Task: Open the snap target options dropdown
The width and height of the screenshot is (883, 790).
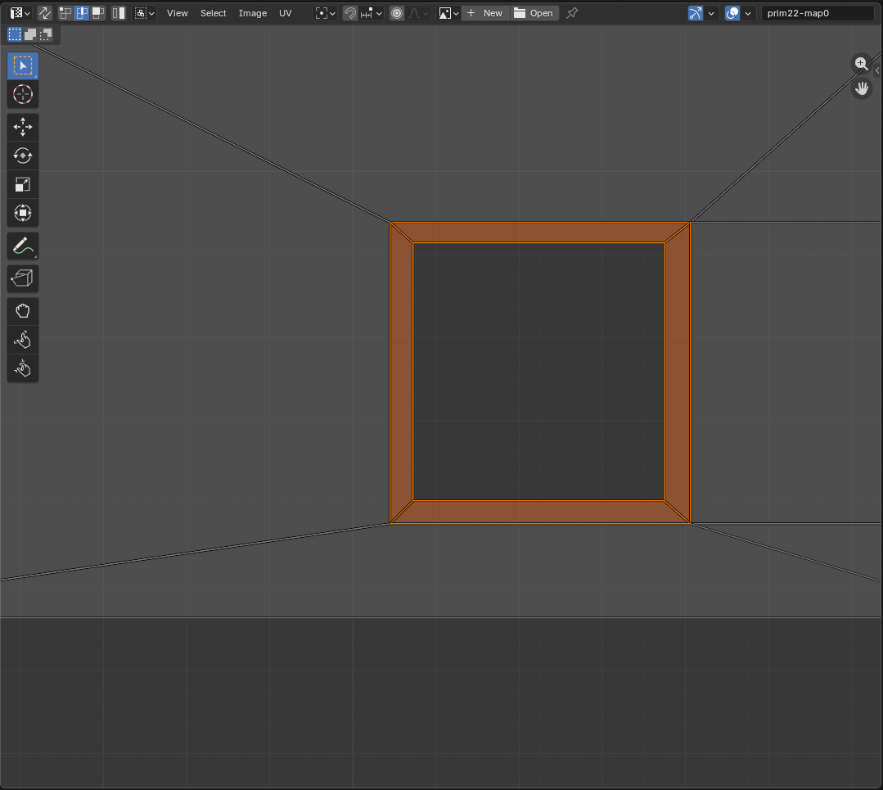Action: (x=372, y=13)
